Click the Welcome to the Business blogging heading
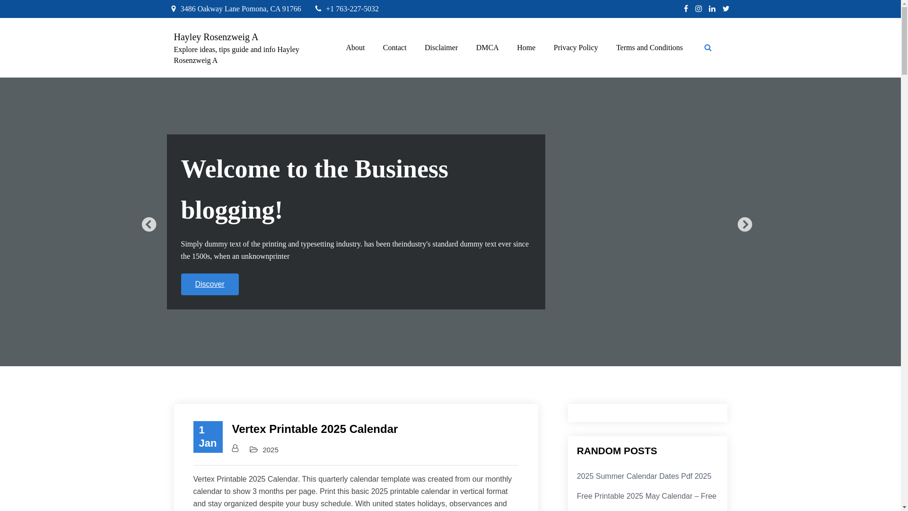The width and height of the screenshot is (908, 511). (314, 189)
